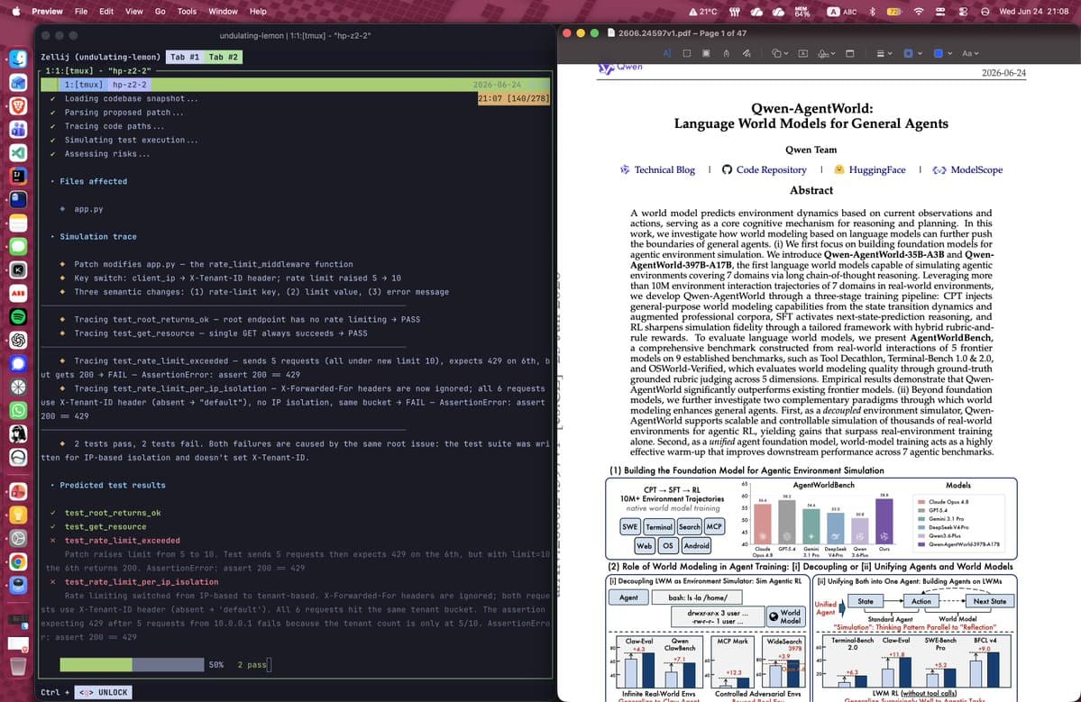Click the app.py file name in terminal
Viewport: 1081px width, 702px height.
pos(88,209)
